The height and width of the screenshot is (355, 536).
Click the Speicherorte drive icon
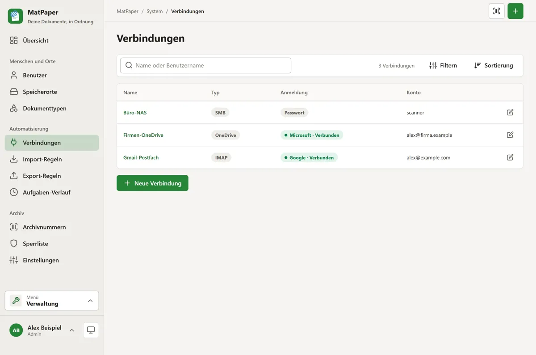point(14,92)
